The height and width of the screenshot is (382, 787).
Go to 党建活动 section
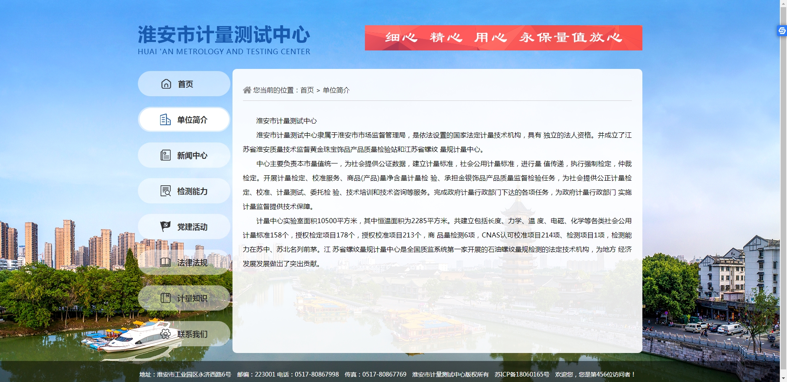(x=192, y=227)
